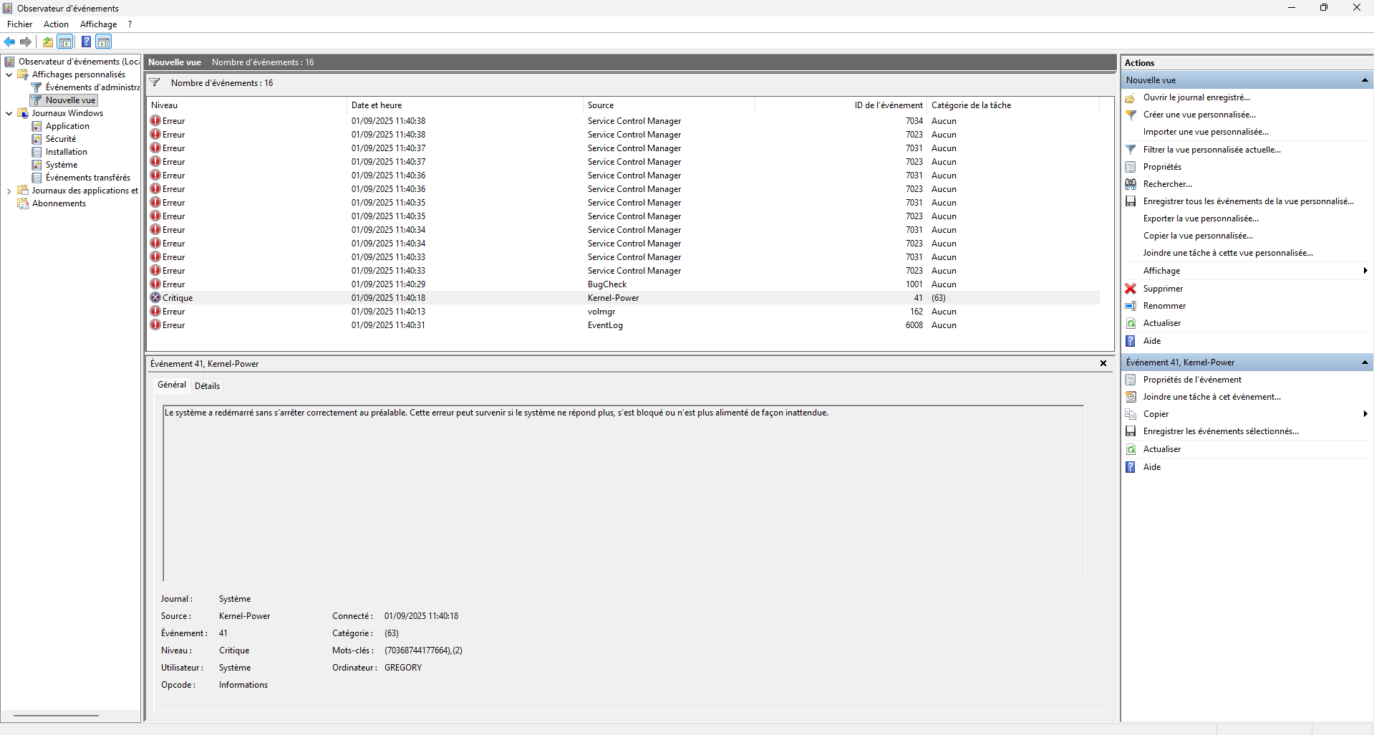
Task: Close the event preview pane
Action: [1103, 363]
